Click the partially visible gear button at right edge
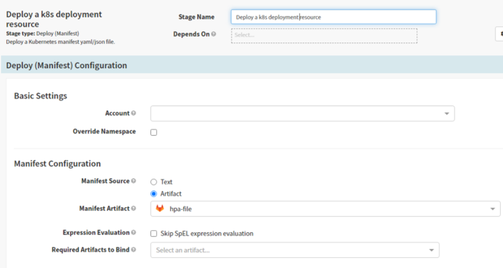 coord(500,35)
